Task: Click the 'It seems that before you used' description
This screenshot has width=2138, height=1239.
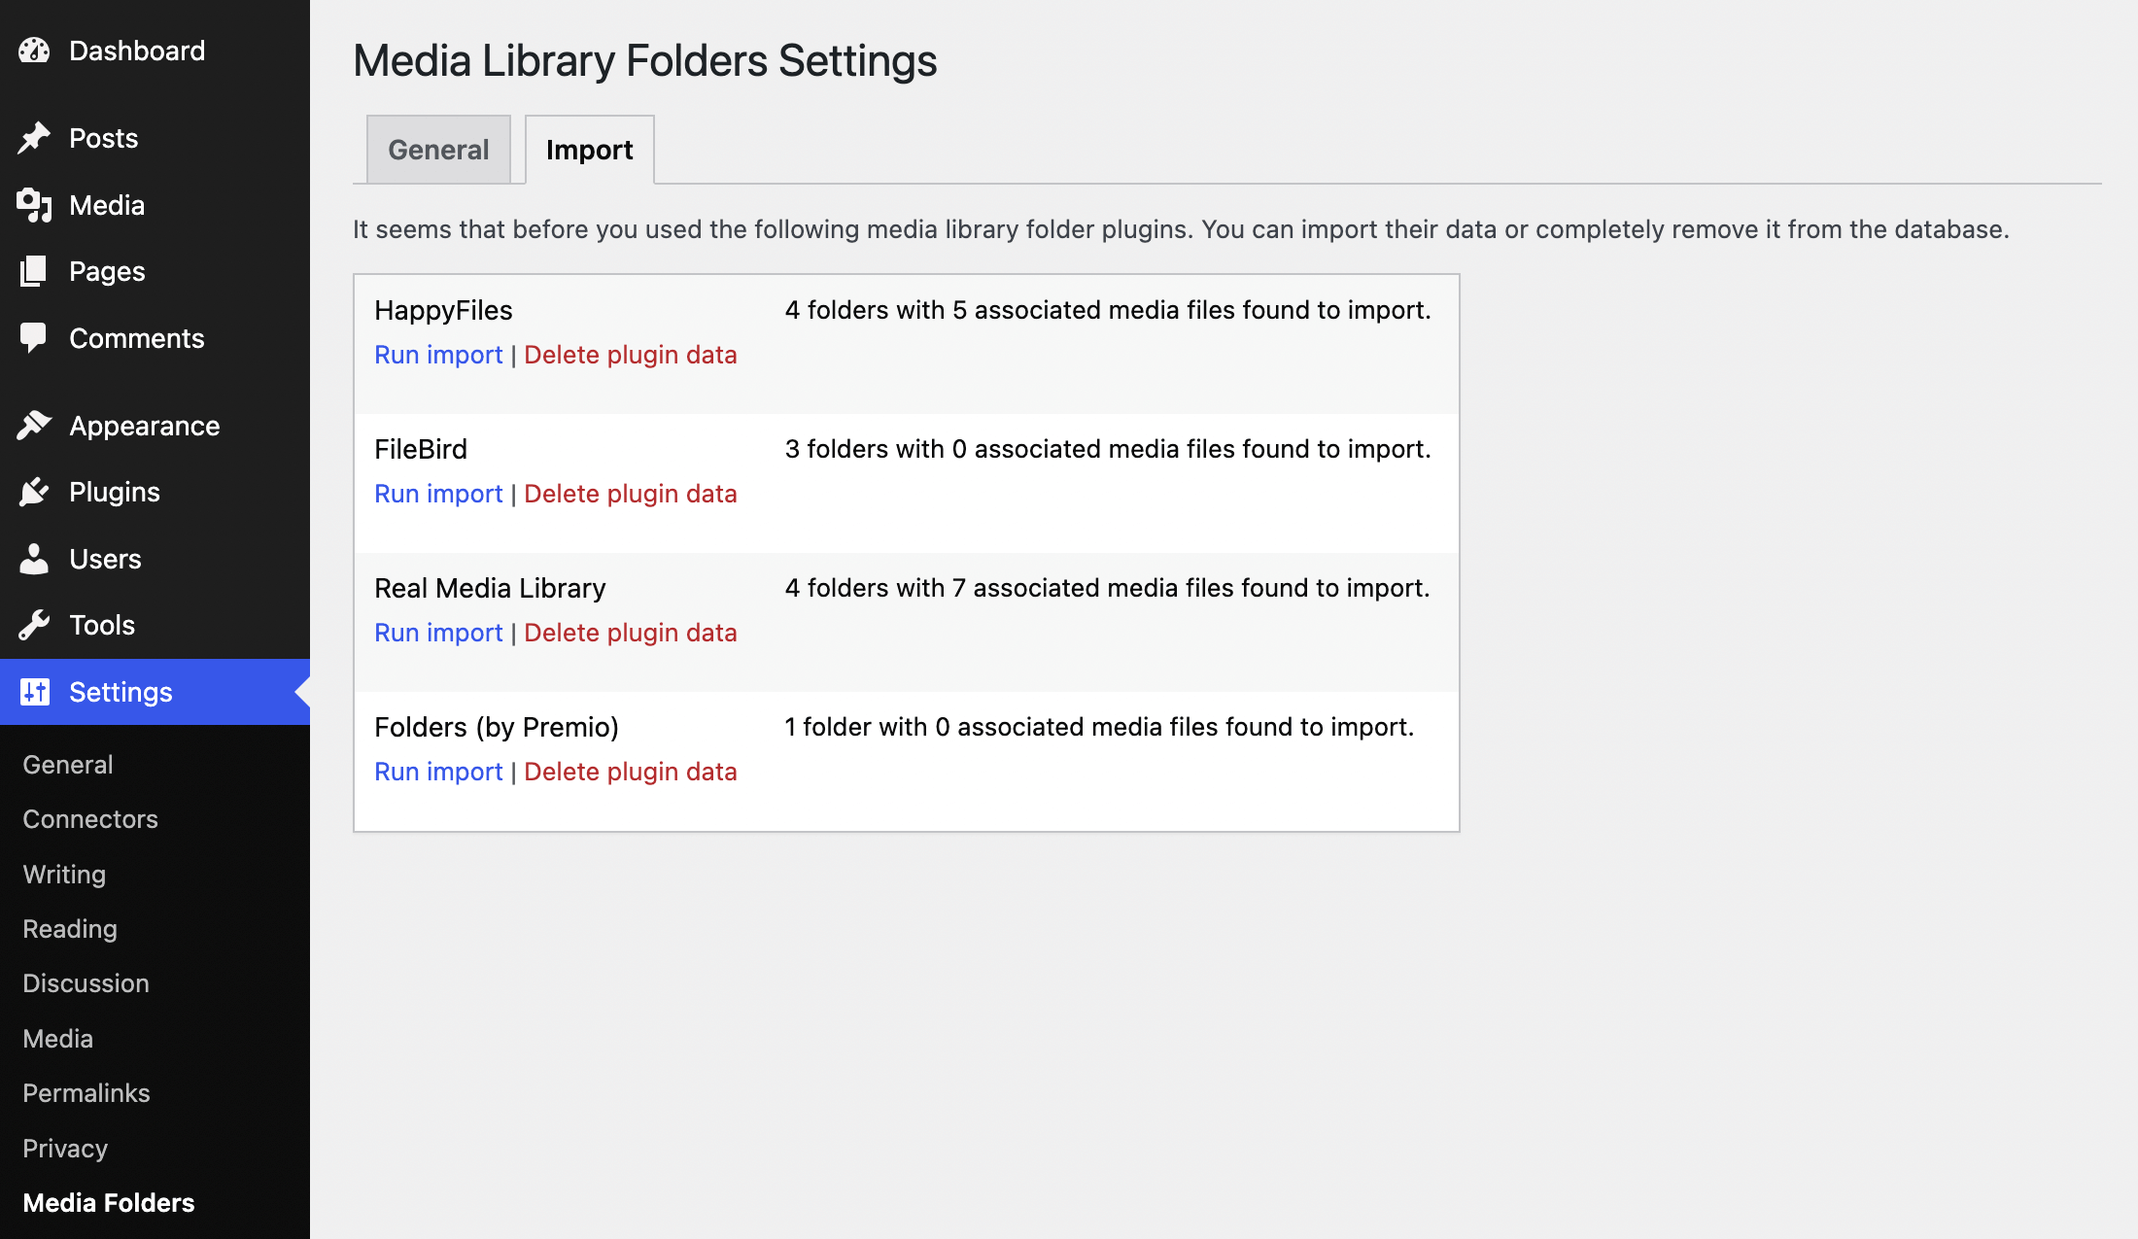Action: [x=1181, y=229]
